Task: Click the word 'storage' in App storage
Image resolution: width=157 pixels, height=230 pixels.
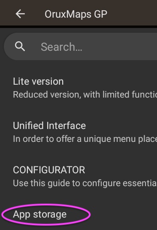Action: tap(50, 215)
